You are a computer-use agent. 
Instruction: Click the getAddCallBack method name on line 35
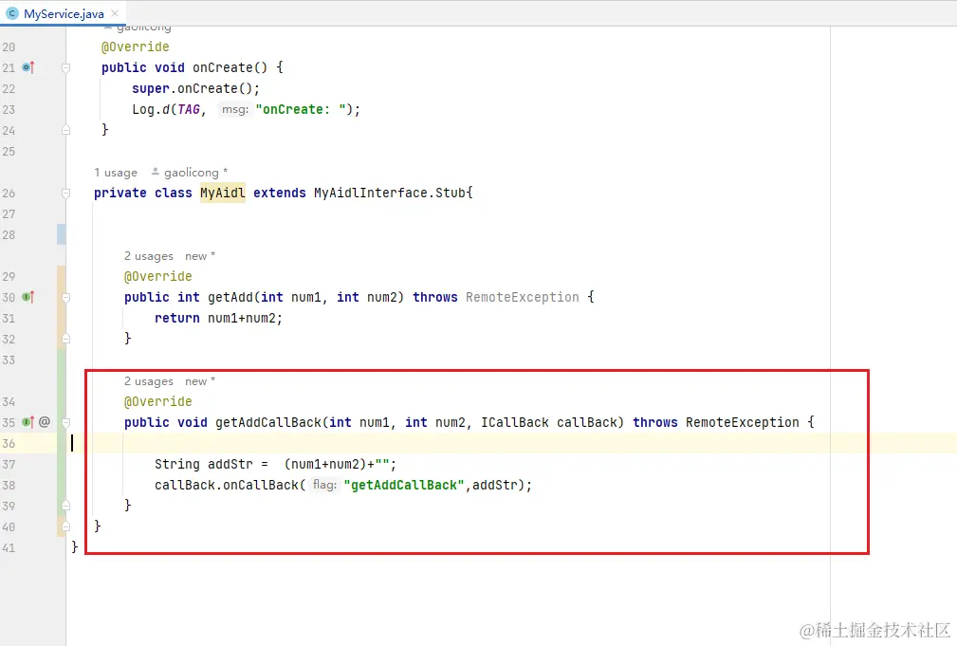pos(268,422)
